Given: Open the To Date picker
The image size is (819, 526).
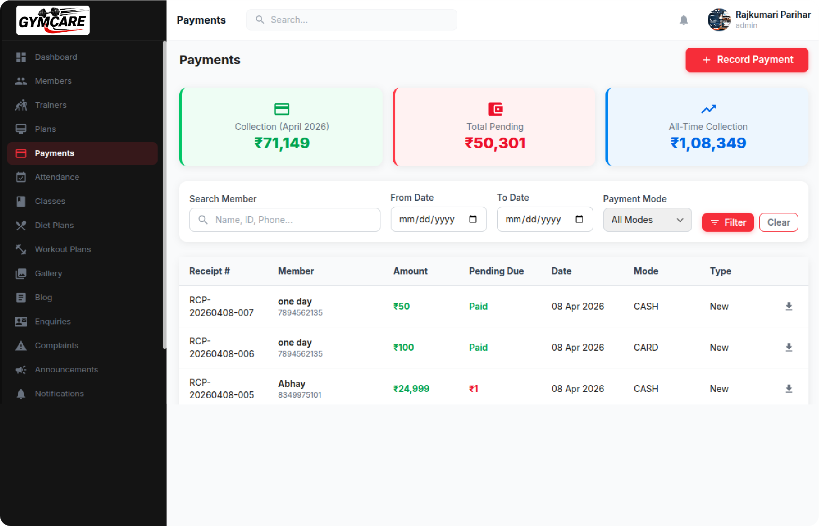Looking at the screenshot, I should pyautogui.click(x=545, y=219).
